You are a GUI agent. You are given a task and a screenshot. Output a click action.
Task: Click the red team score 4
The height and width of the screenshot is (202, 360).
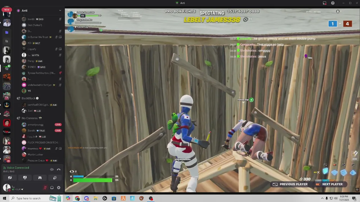tap(347, 24)
